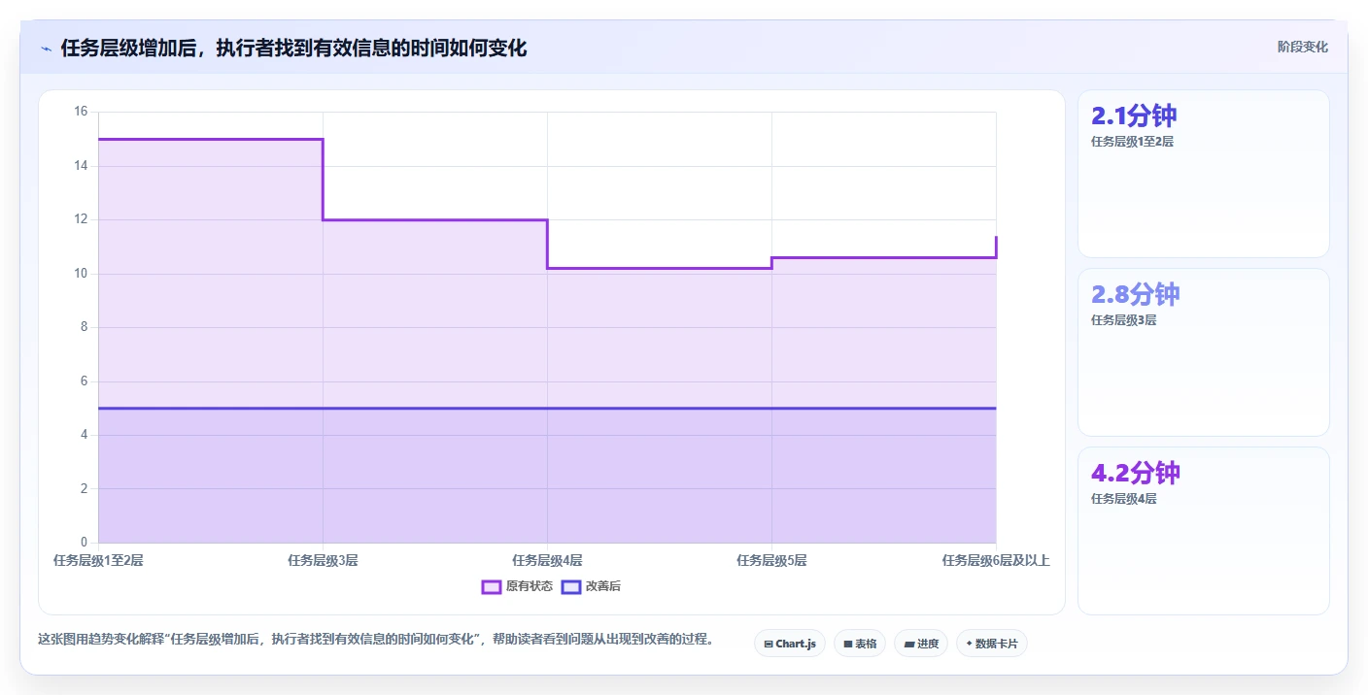Toggle the 改善后 legend entry
This screenshot has width=1368, height=695.
click(x=591, y=586)
